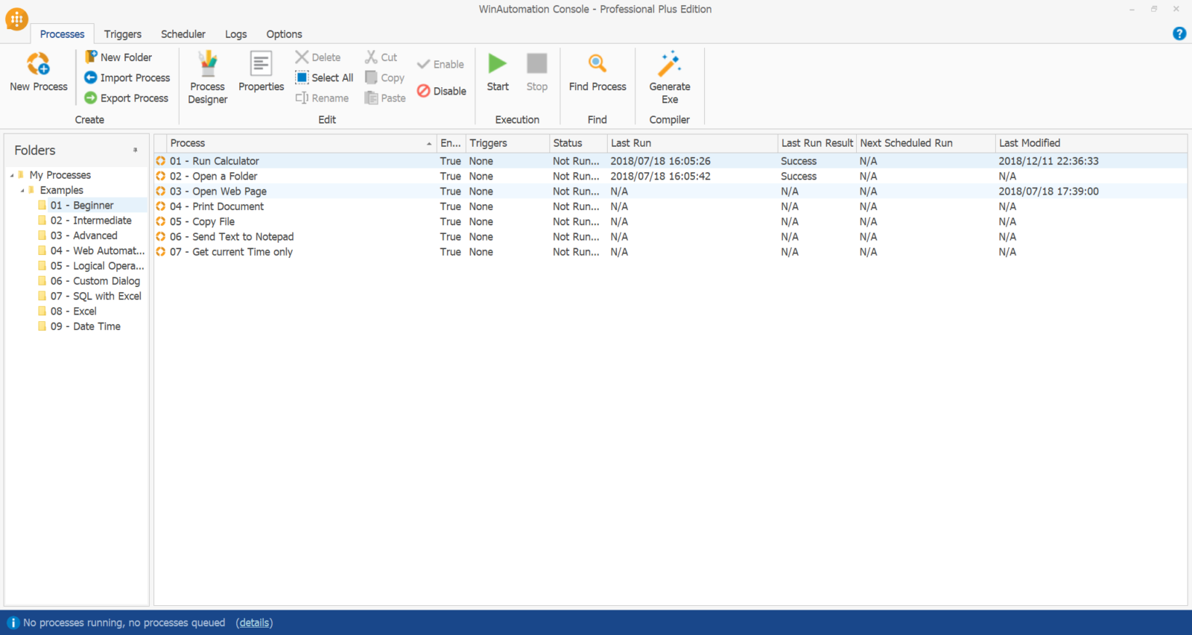Image resolution: width=1192 pixels, height=635 pixels.
Task: Pin the Folders panel
Action: pos(135,151)
